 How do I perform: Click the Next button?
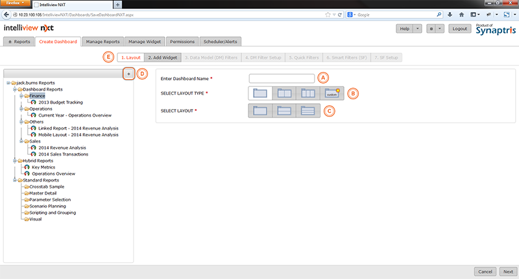[x=509, y=272]
